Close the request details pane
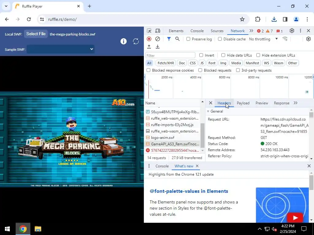 point(210,103)
